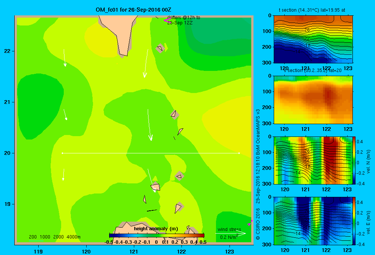Click longitude tick '123' on the main map
Screen dimensions: 375x255
click(229, 251)
